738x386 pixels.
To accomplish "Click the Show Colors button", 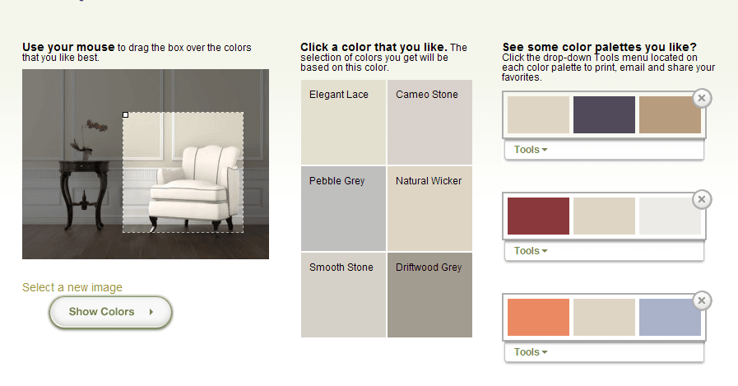I will coord(110,312).
